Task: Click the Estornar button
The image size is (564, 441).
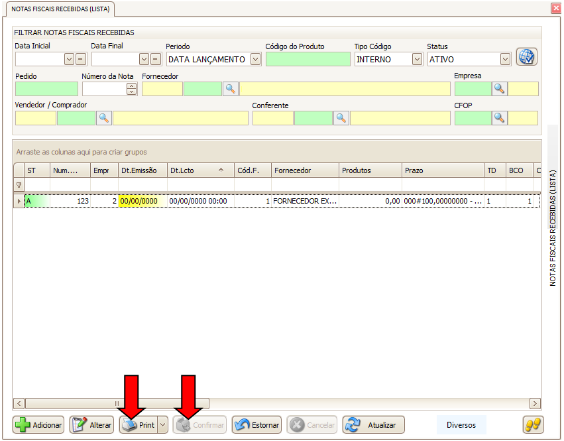Action: tap(257, 425)
